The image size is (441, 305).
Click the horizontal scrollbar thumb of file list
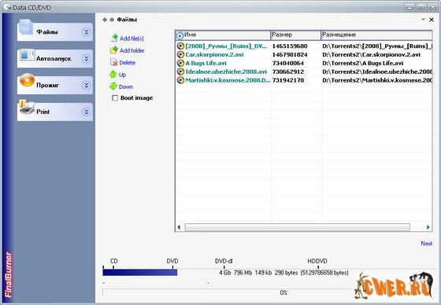[297, 227]
